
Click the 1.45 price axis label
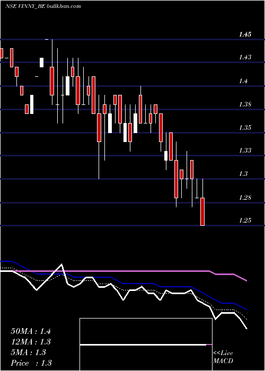coord(245,34)
